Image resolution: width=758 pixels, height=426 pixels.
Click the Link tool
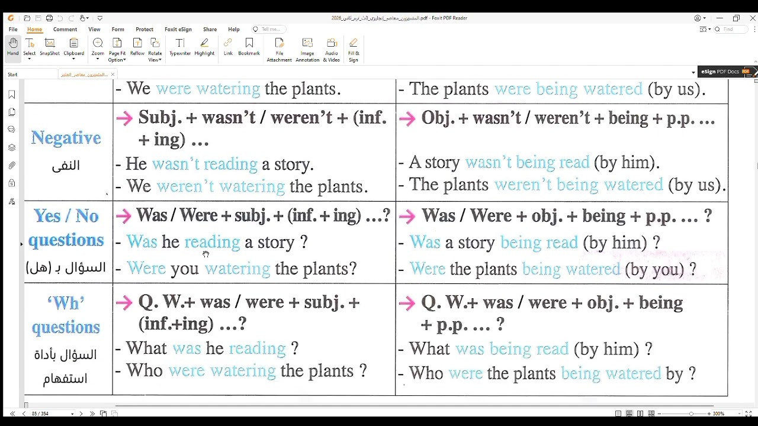[x=228, y=47]
